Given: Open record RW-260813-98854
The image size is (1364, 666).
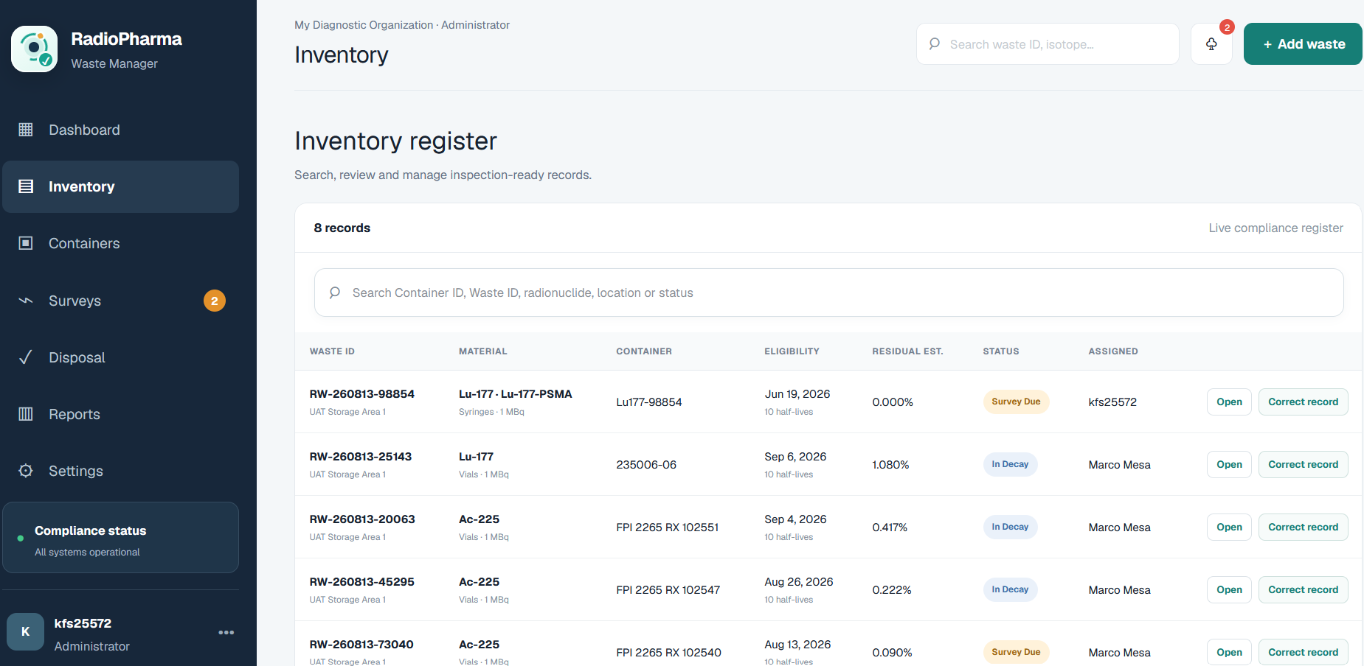Looking at the screenshot, I should (1229, 402).
